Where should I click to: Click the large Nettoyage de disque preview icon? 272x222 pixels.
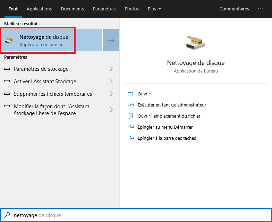(196, 42)
